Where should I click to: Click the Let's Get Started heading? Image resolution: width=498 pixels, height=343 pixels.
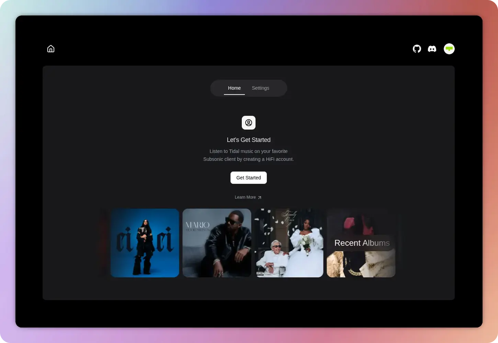click(x=248, y=140)
